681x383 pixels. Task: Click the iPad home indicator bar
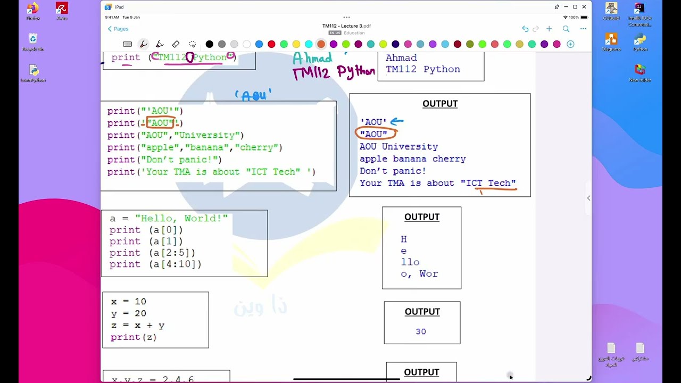[x=346, y=379]
